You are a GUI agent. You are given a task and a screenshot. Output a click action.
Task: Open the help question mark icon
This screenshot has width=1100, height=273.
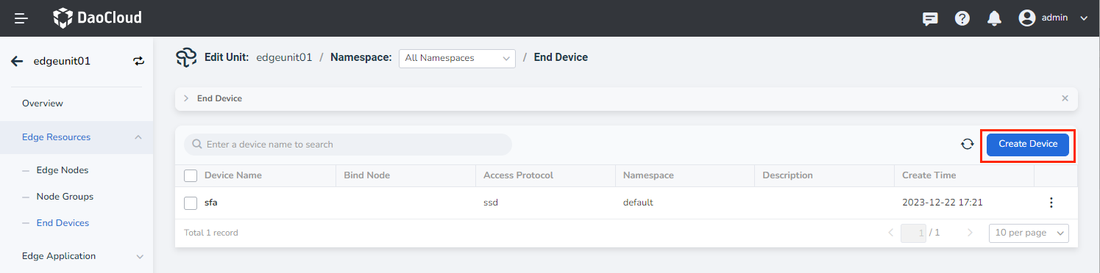coord(962,18)
